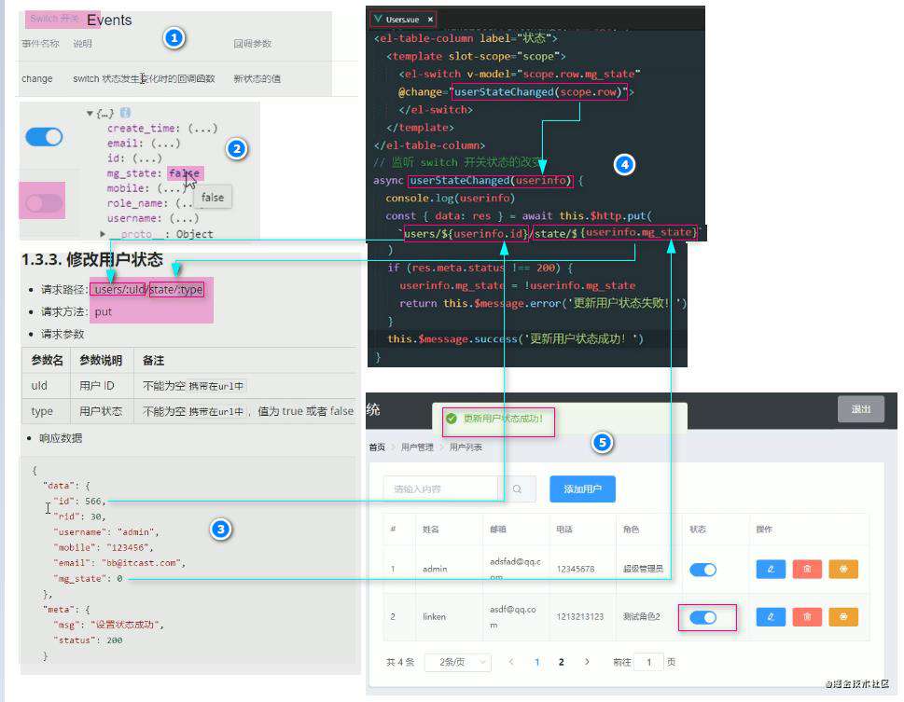Click the create_time property in console

(x=144, y=128)
